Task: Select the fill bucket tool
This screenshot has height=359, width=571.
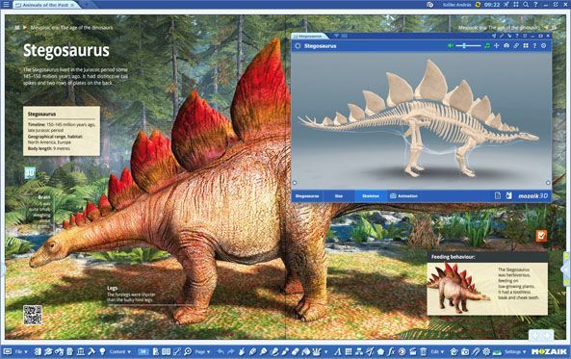Action: [x=306, y=351]
